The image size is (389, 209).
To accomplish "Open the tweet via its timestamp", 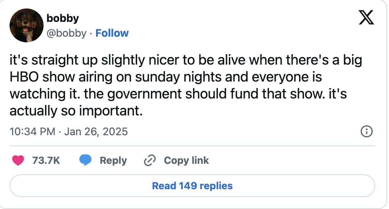I will [69, 131].
